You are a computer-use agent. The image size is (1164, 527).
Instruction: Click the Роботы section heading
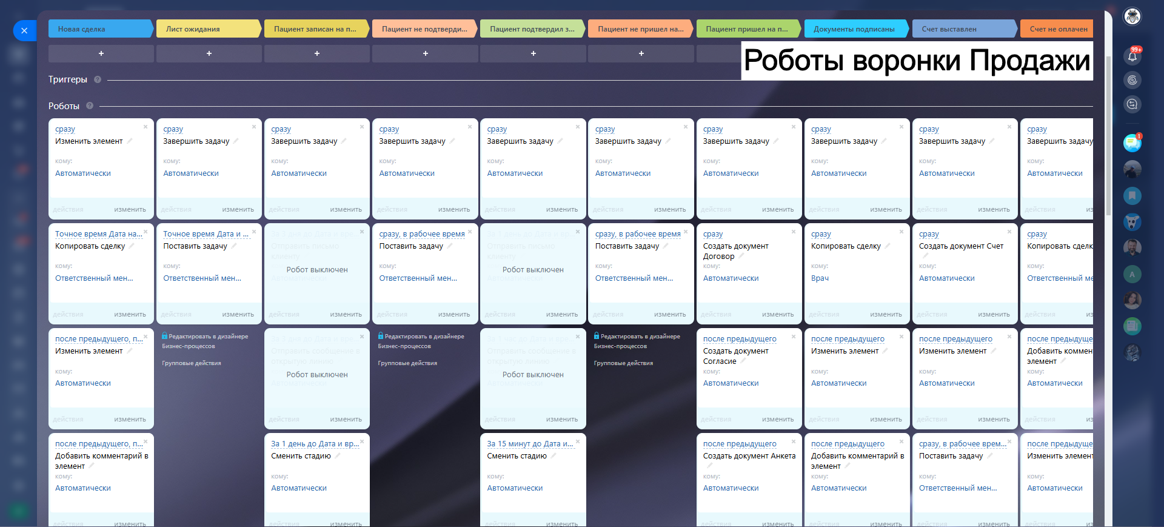pos(64,106)
